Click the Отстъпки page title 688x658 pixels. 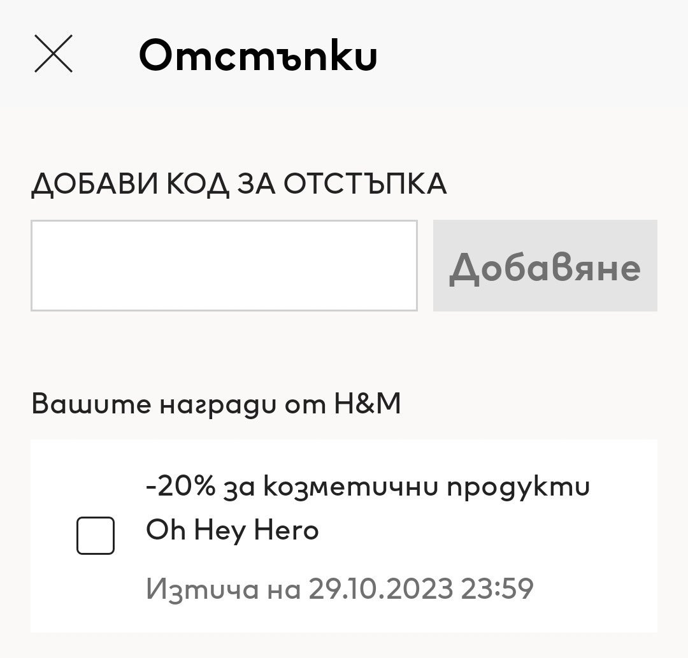pos(258,56)
